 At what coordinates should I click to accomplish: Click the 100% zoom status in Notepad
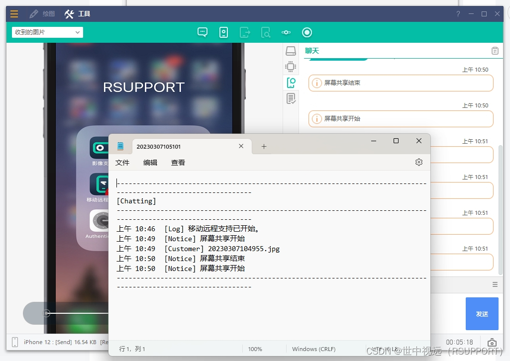click(255, 349)
